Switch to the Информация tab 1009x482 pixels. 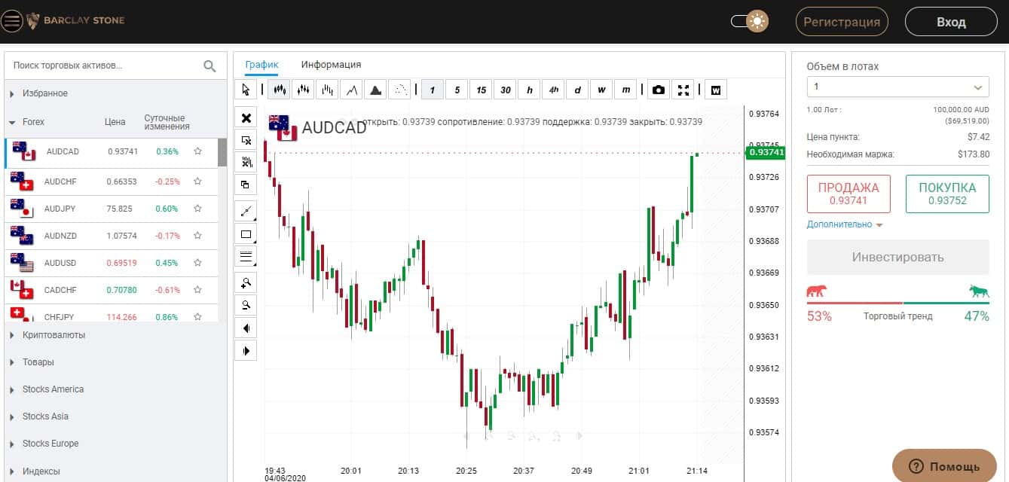click(331, 65)
